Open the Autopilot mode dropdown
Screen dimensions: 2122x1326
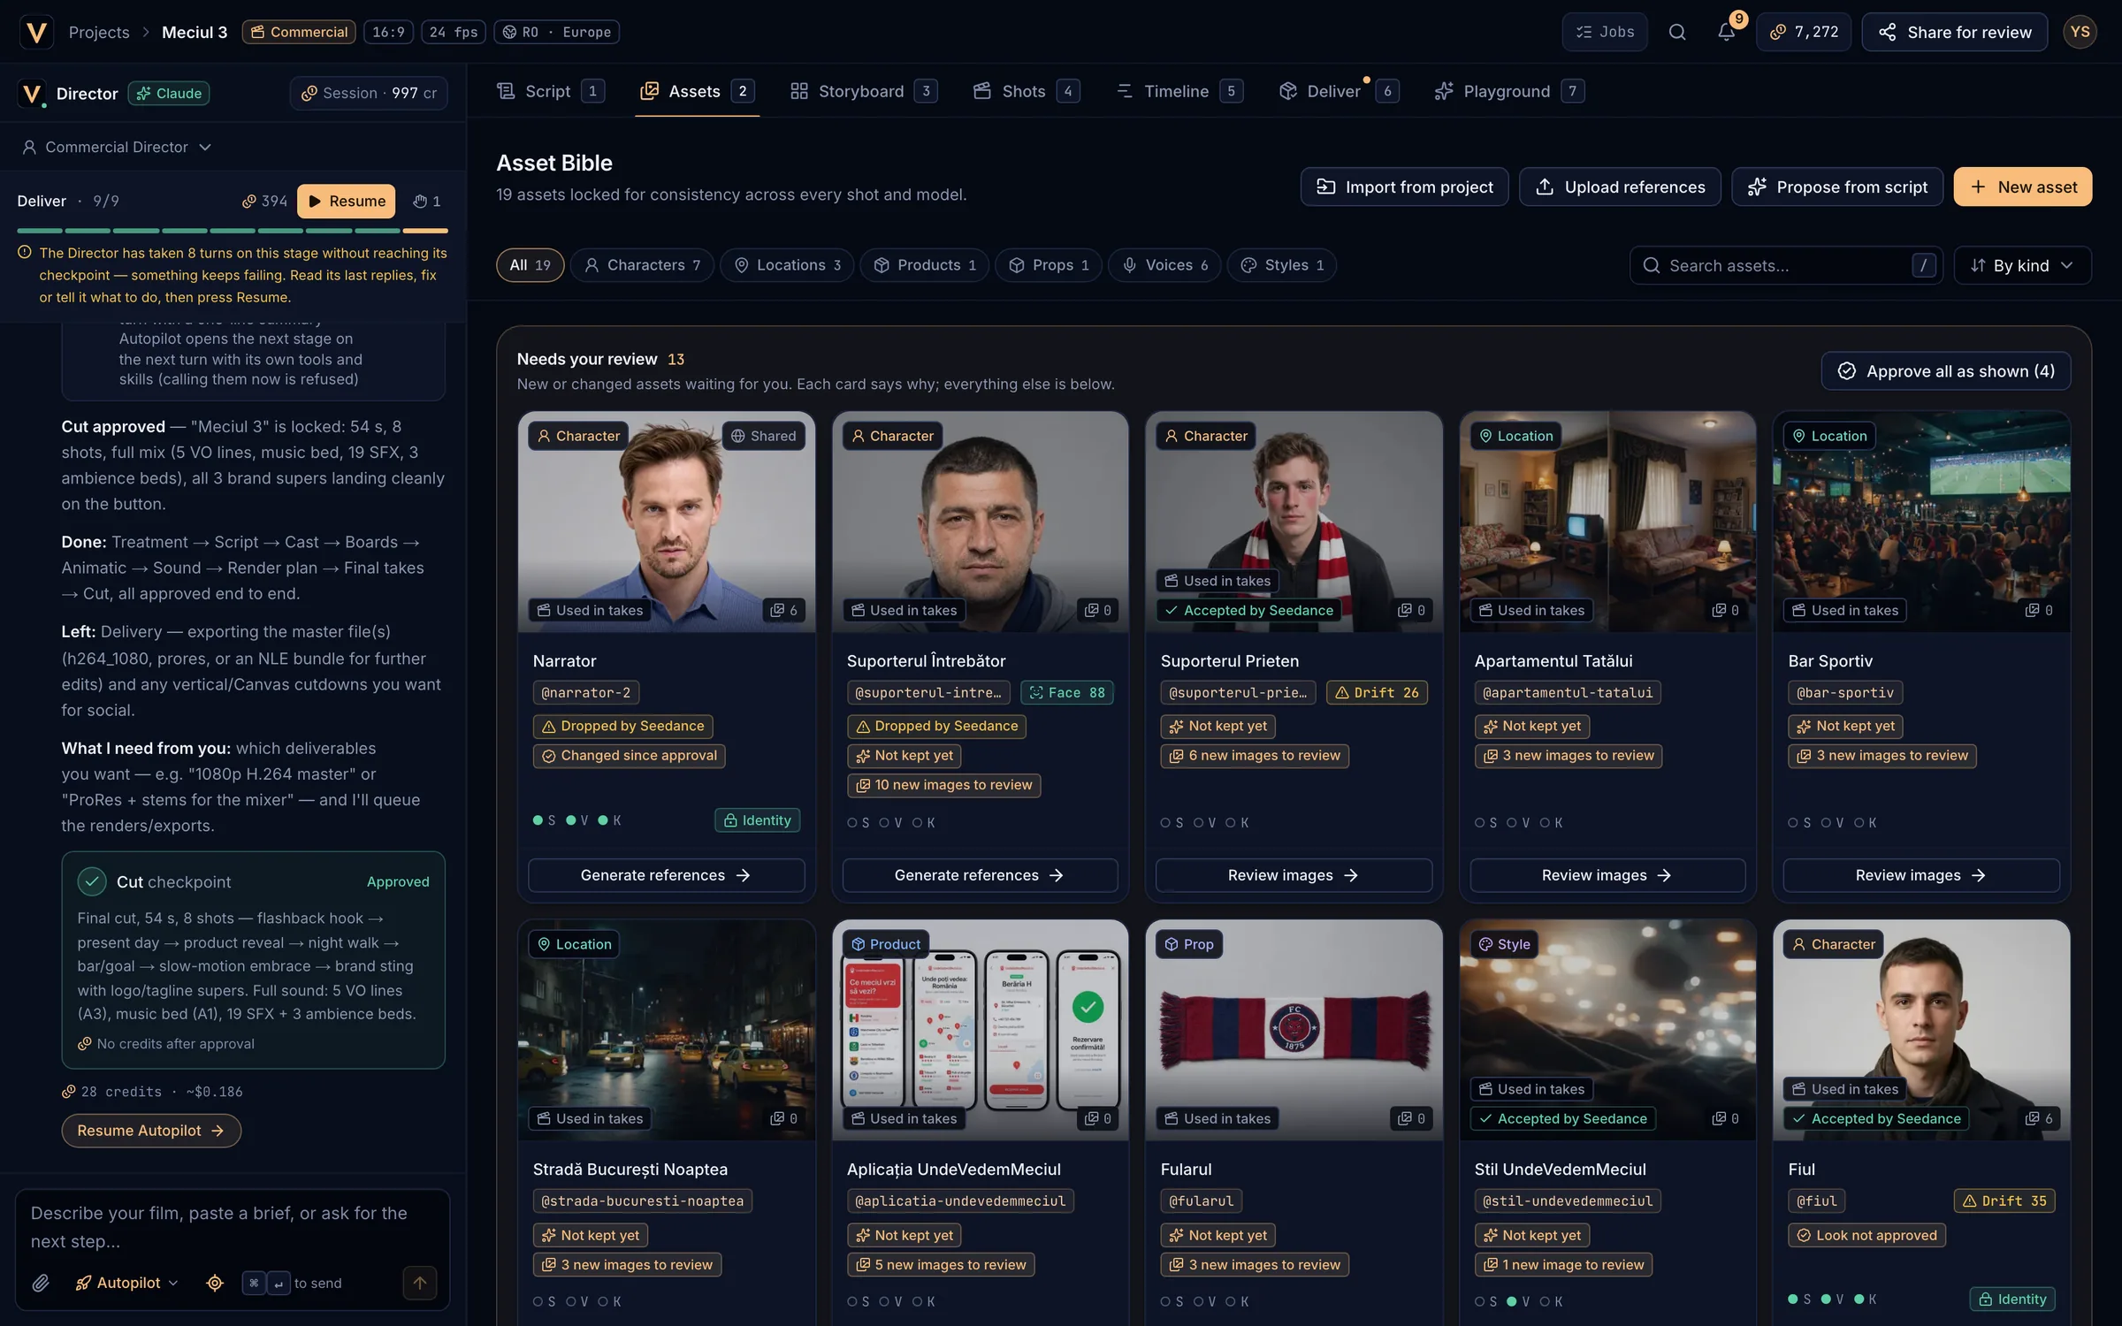click(127, 1283)
